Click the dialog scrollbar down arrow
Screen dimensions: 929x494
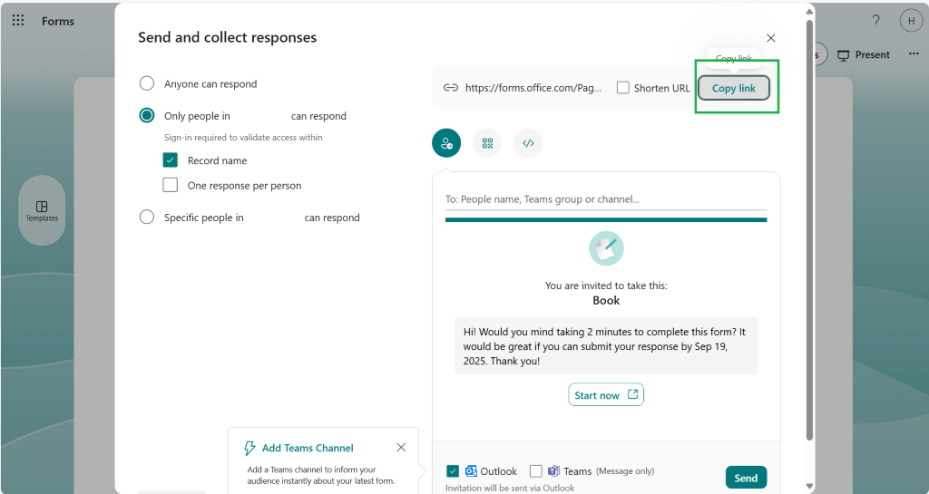click(x=809, y=487)
